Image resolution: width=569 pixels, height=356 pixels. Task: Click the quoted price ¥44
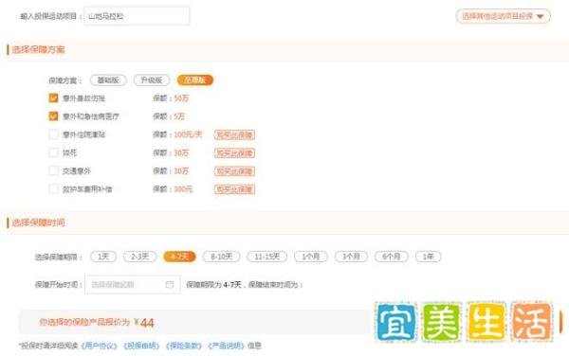(x=144, y=322)
